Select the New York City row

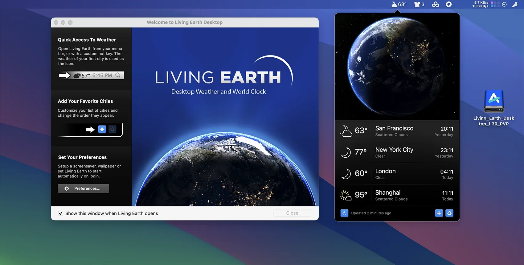click(x=397, y=152)
